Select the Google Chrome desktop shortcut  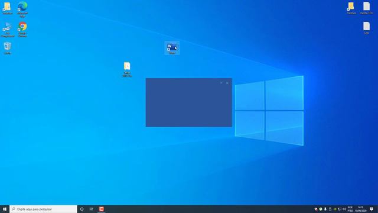click(22, 30)
